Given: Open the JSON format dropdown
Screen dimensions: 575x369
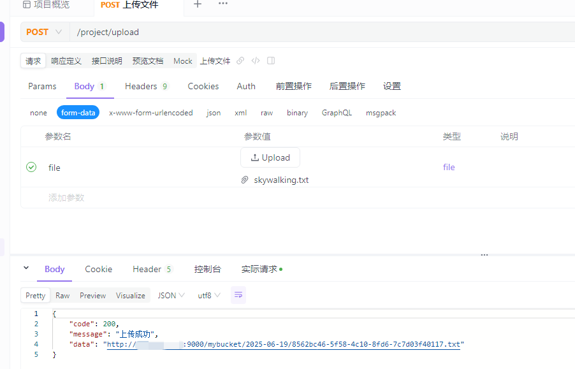Looking at the screenshot, I should click(x=170, y=295).
